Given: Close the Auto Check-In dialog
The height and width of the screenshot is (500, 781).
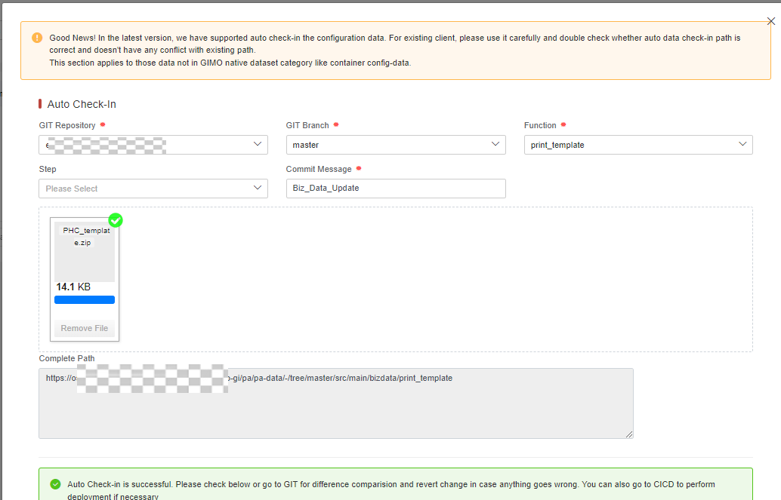Looking at the screenshot, I should 770,22.
